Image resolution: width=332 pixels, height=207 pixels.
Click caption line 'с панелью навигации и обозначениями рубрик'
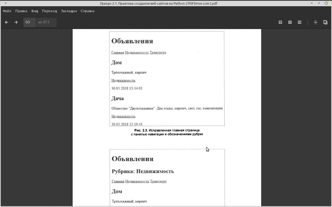pyautogui.click(x=167, y=134)
